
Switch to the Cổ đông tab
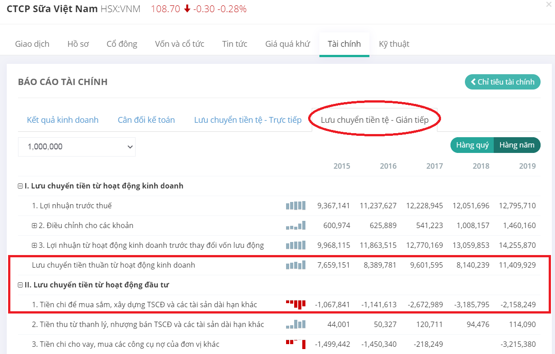pyautogui.click(x=122, y=44)
